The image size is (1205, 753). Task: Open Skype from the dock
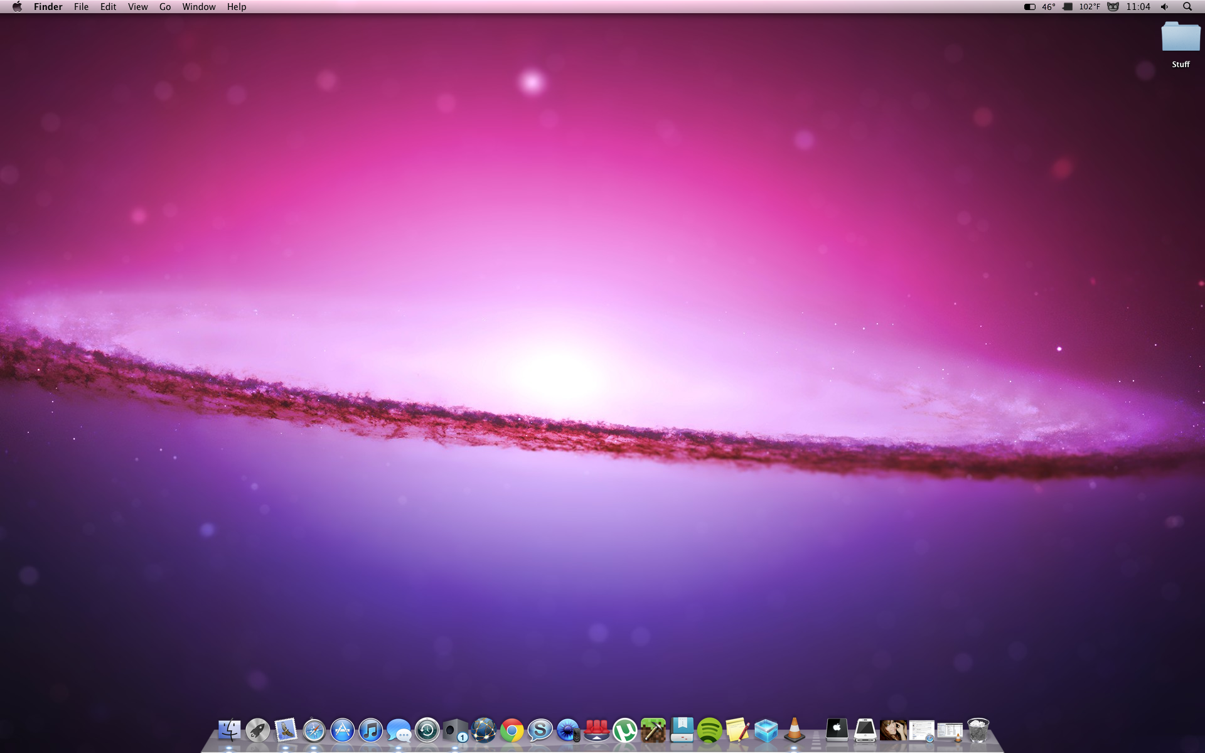tap(540, 730)
